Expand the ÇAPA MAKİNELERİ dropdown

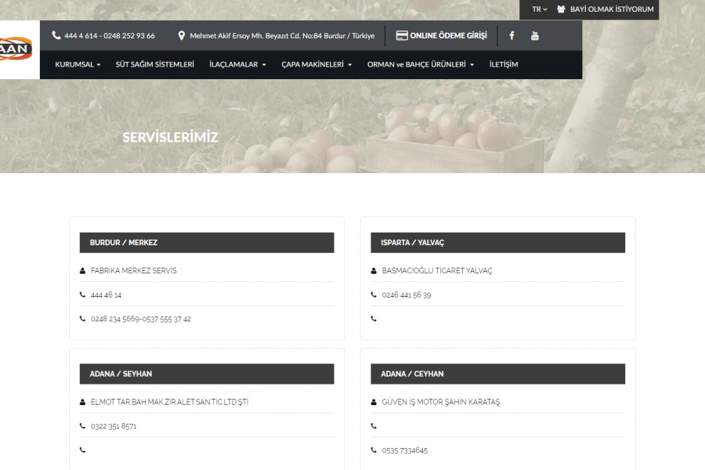click(316, 64)
